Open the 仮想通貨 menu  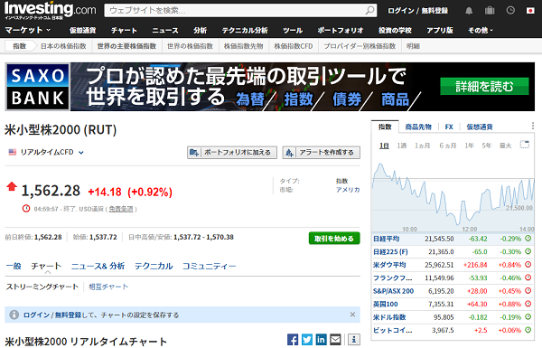tap(82, 31)
